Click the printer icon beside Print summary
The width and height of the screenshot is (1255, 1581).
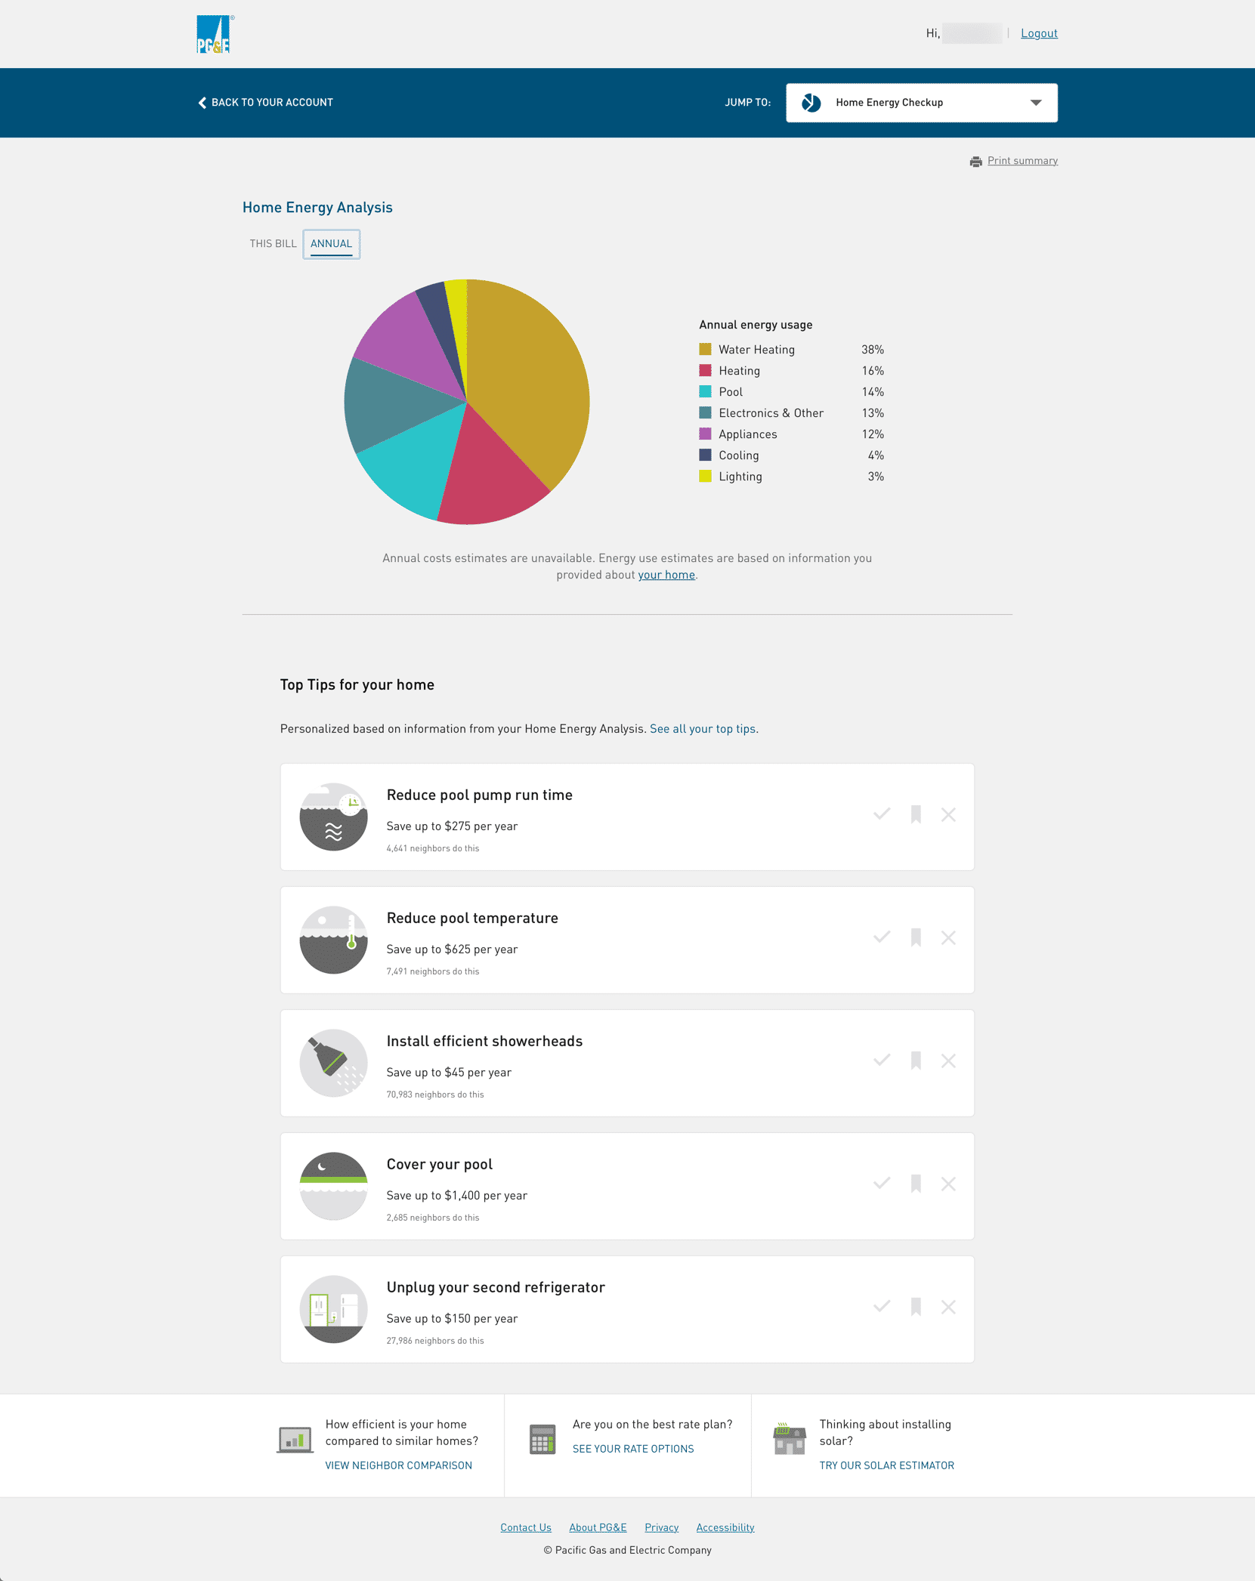click(x=975, y=162)
